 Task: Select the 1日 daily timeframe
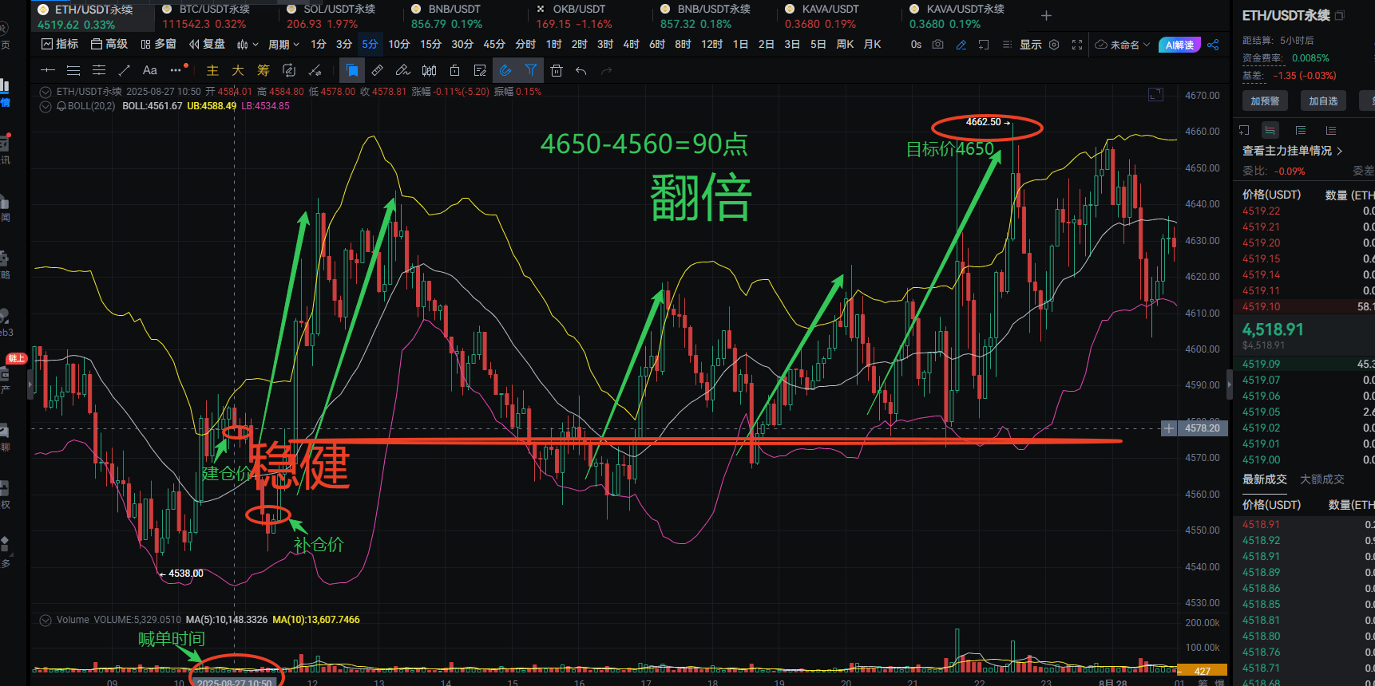click(740, 45)
